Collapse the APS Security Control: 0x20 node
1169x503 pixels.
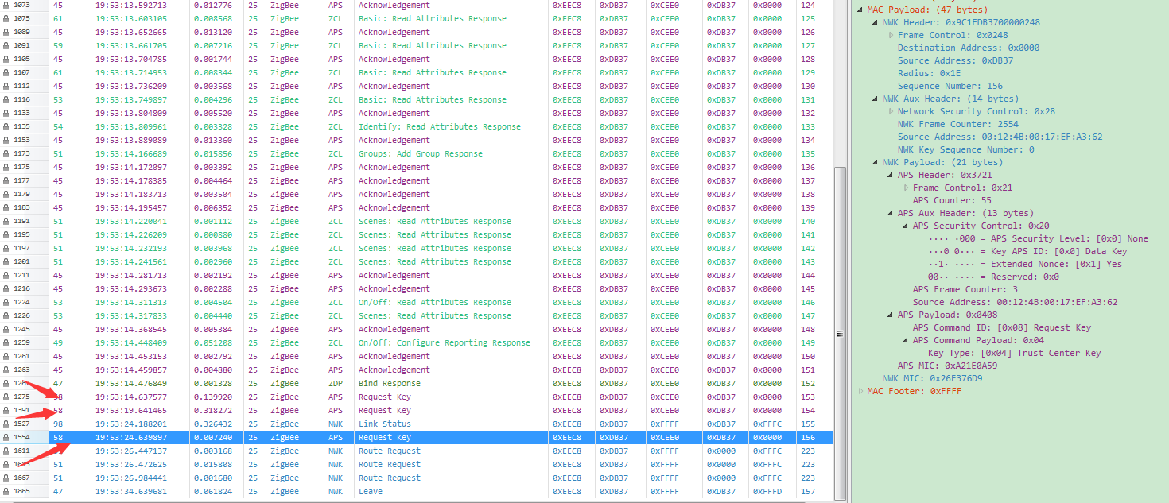pyautogui.click(x=906, y=226)
